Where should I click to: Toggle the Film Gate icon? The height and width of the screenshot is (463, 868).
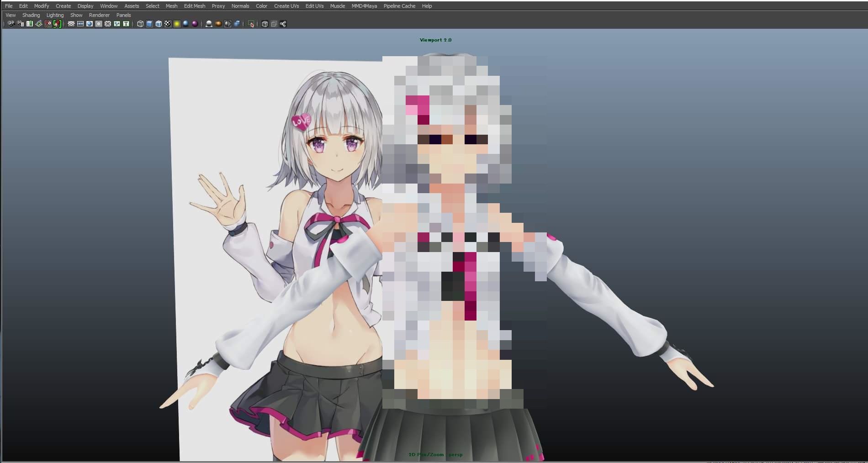[80, 24]
